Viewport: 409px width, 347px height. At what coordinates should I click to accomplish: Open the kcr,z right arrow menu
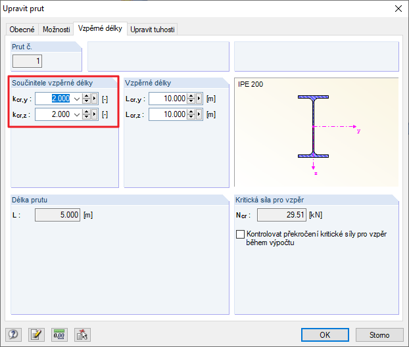point(95,114)
